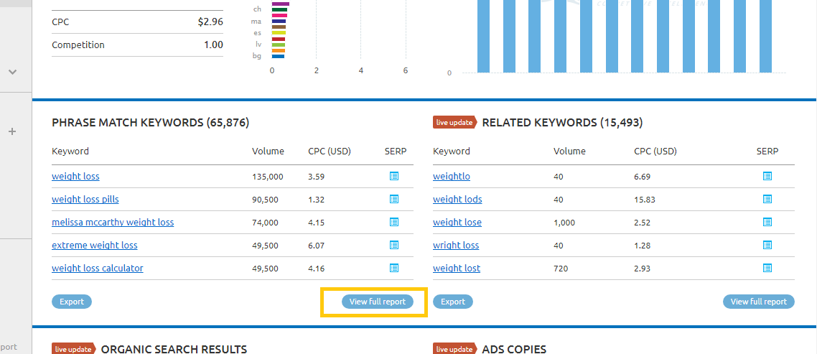Screen dimensions: 817x354
Task: View full report for phrase match keywords
Action: pos(377,302)
